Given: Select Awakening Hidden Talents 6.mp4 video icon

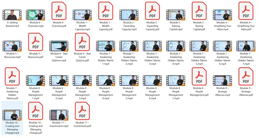Looking at the screenshot, I should point(223,46).
